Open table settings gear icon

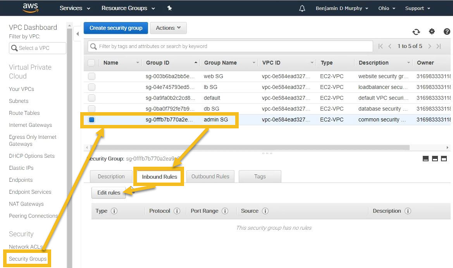pyautogui.click(x=432, y=31)
